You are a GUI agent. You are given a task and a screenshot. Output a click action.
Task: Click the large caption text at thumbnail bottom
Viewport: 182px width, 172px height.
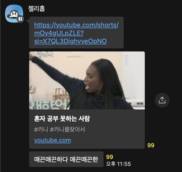[49, 104]
